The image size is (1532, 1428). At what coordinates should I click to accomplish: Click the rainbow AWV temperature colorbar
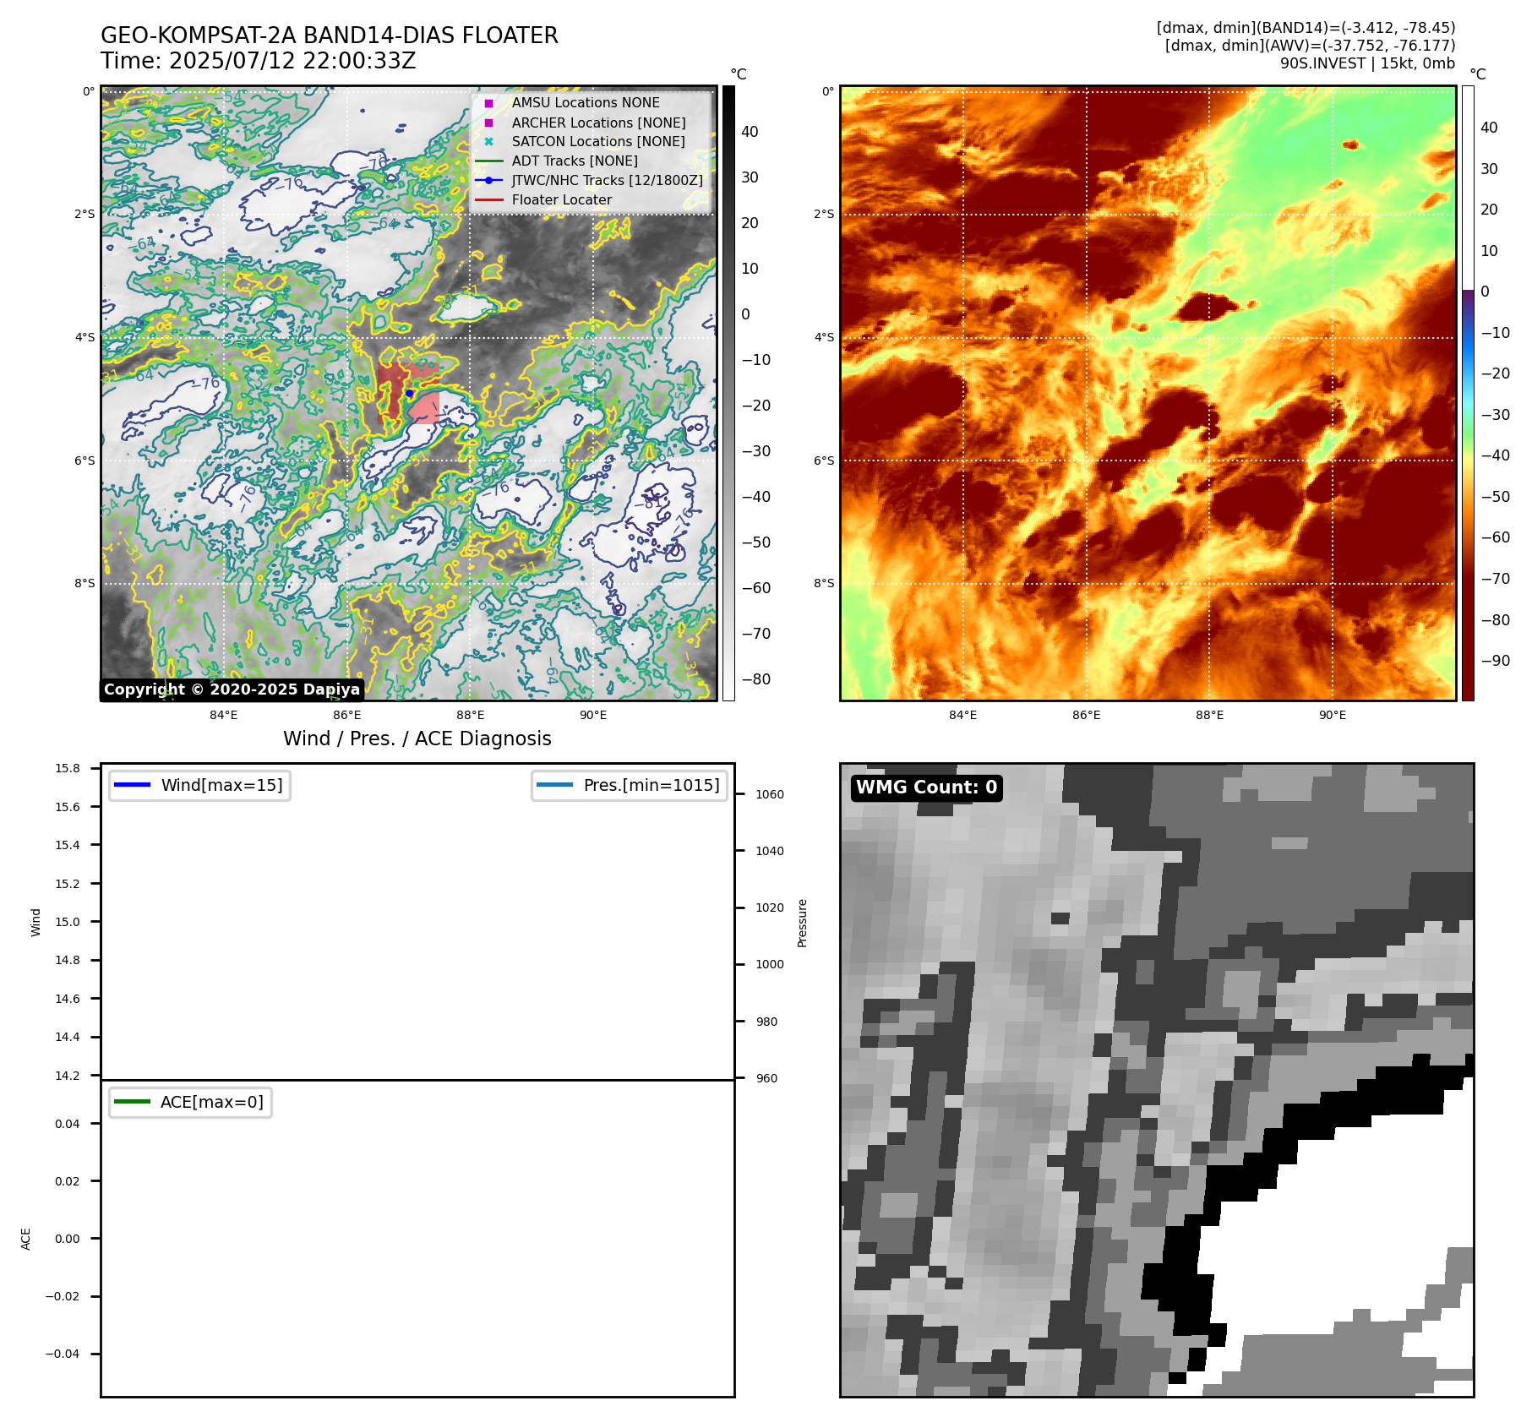(1469, 393)
